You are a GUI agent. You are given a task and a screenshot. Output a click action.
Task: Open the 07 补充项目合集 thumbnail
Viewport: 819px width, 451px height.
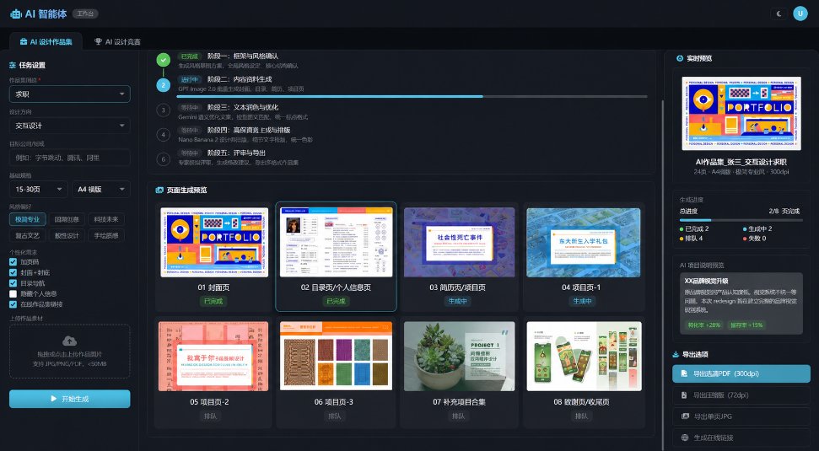[459, 356]
